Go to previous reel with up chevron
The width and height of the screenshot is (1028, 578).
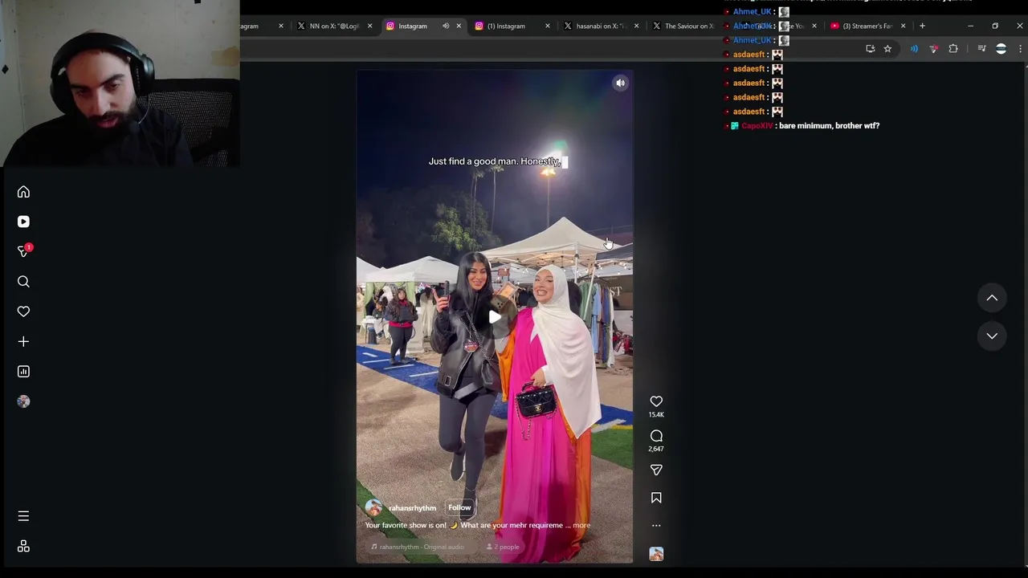(x=992, y=298)
